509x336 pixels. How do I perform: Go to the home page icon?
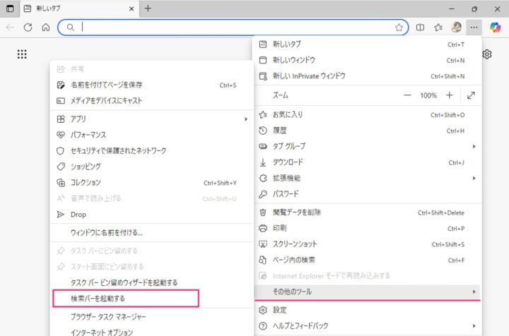click(x=46, y=28)
